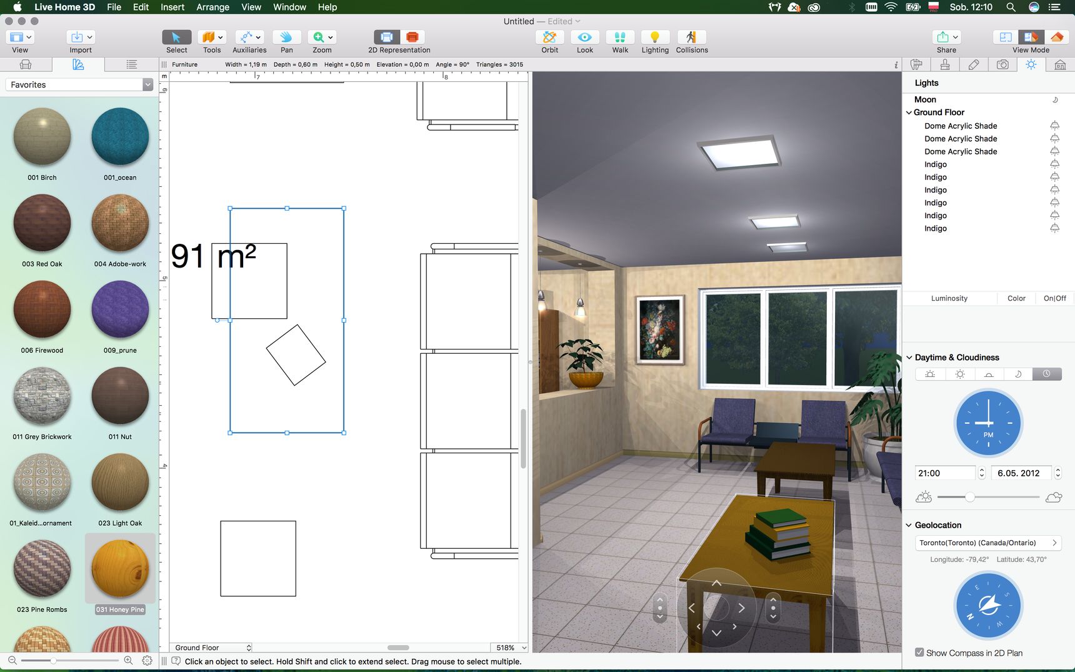Toggle the Collisions tool
The height and width of the screenshot is (672, 1075).
[691, 38]
